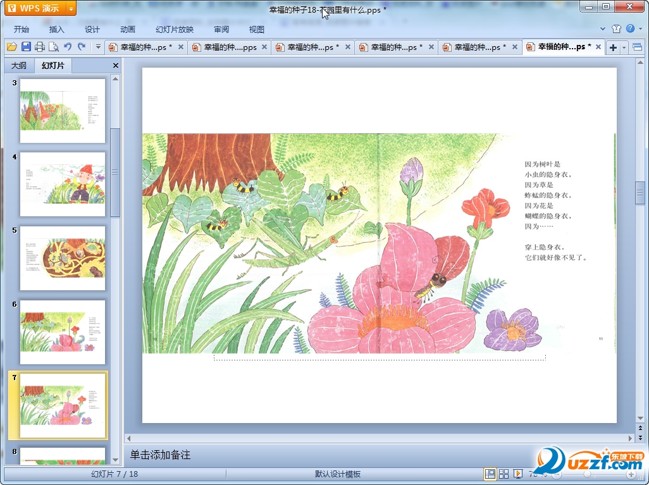The height and width of the screenshot is (485, 649).
Task: Open the 审阅 menu tab
Action: [x=221, y=29]
